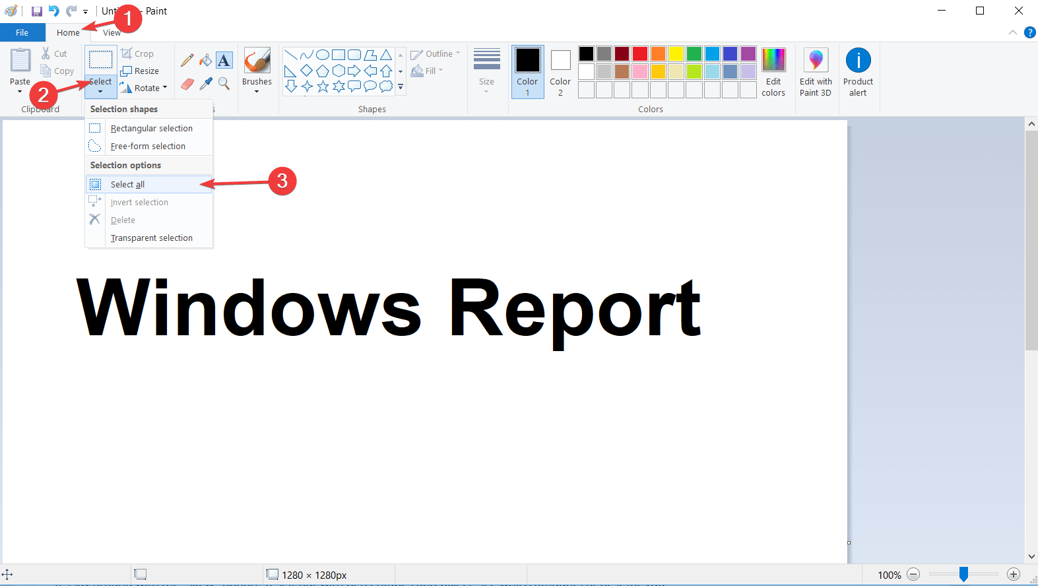Screen dimensions: 1038x586
Task: Pick the green color swatch
Action: point(694,53)
